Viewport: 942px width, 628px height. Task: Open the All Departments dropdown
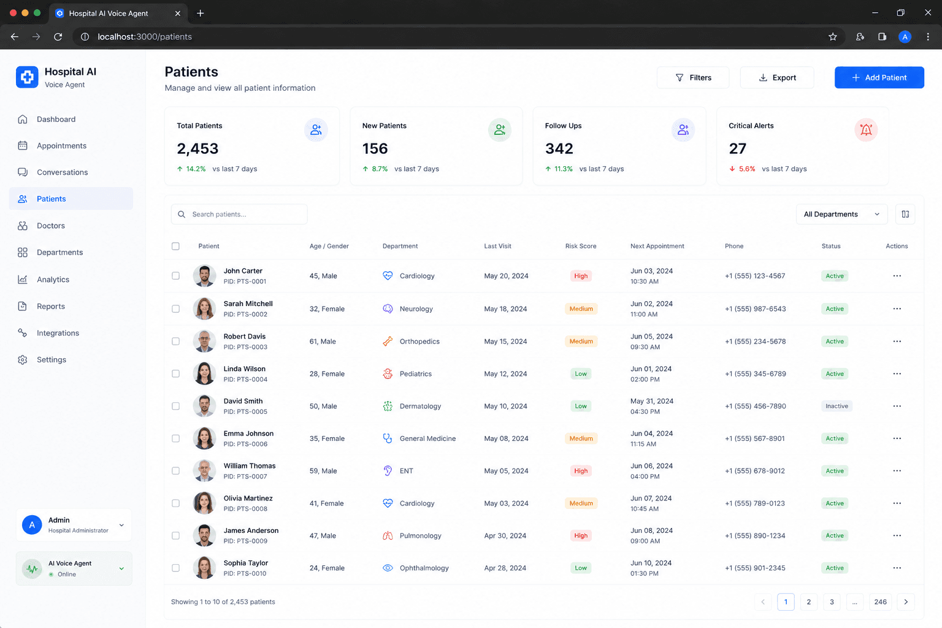point(841,214)
